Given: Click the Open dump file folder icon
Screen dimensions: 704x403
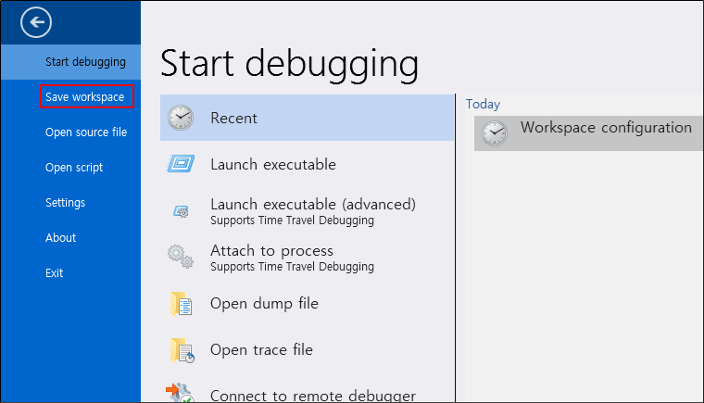Looking at the screenshot, I should [181, 304].
